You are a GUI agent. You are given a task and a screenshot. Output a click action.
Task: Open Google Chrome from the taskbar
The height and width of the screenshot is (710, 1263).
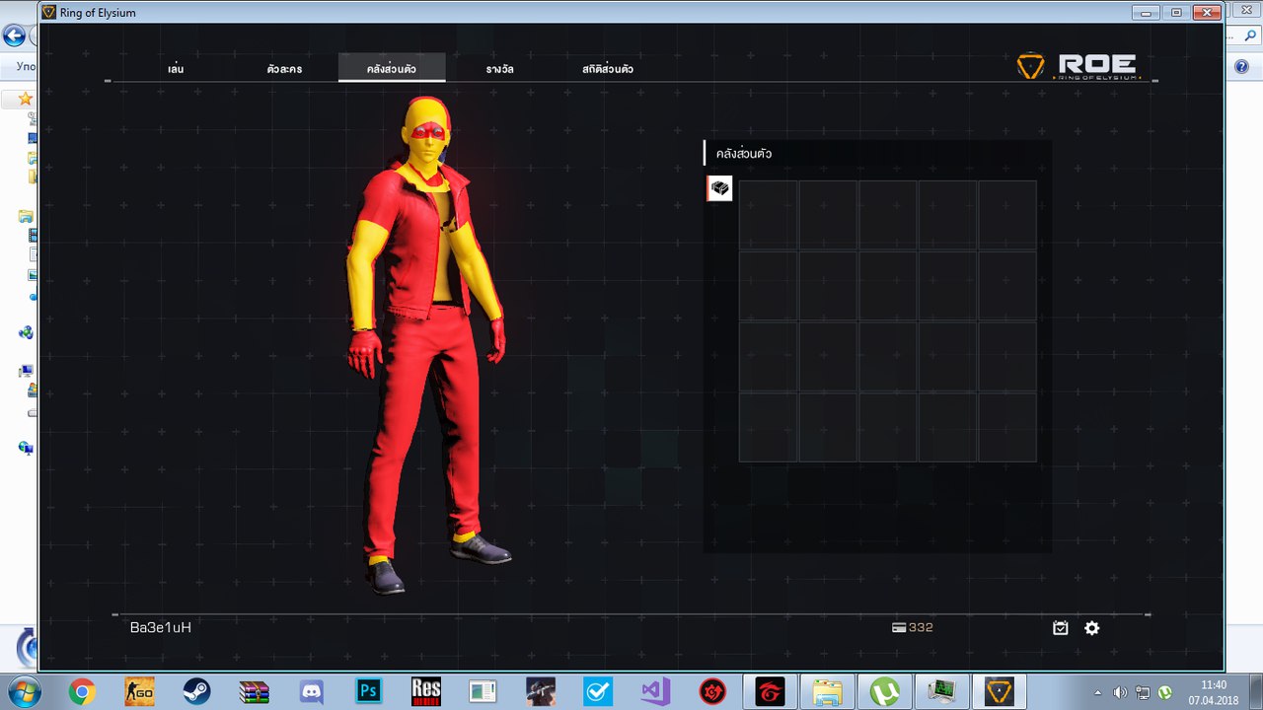pyautogui.click(x=82, y=691)
